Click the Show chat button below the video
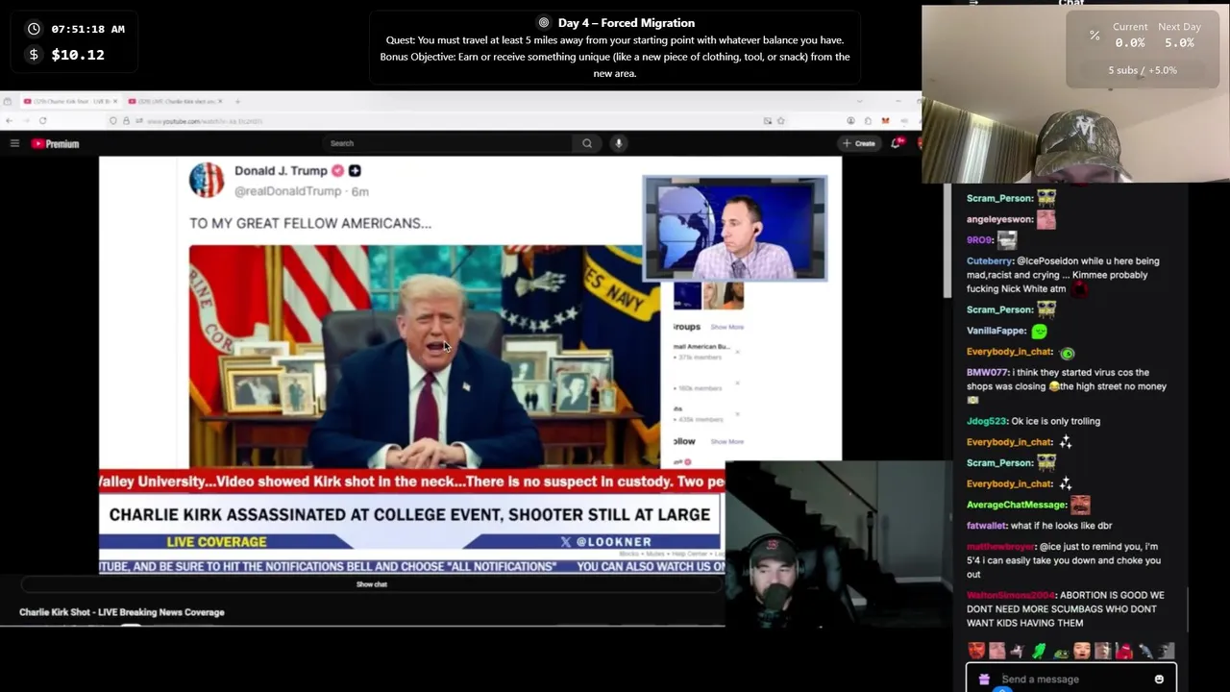1230x692 pixels. [x=372, y=584]
